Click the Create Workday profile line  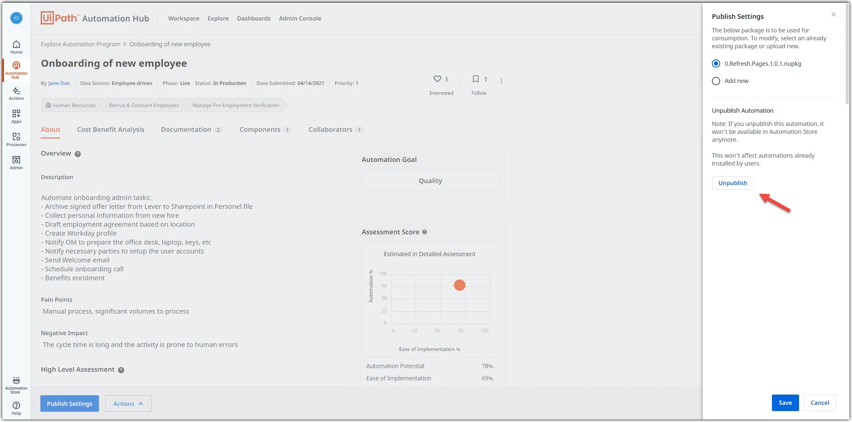point(79,233)
